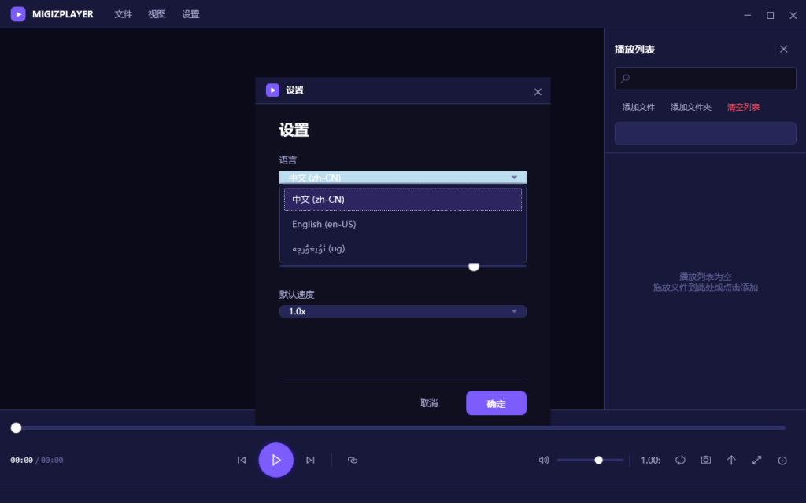The width and height of the screenshot is (806, 503).
Task: Click the 1.00 playback speed indicator
Action: pyautogui.click(x=650, y=461)
